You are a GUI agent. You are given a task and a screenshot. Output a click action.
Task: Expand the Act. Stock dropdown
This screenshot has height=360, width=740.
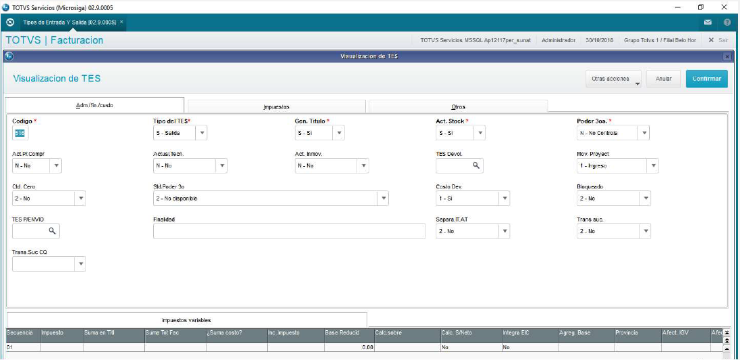tap(480, 134)
